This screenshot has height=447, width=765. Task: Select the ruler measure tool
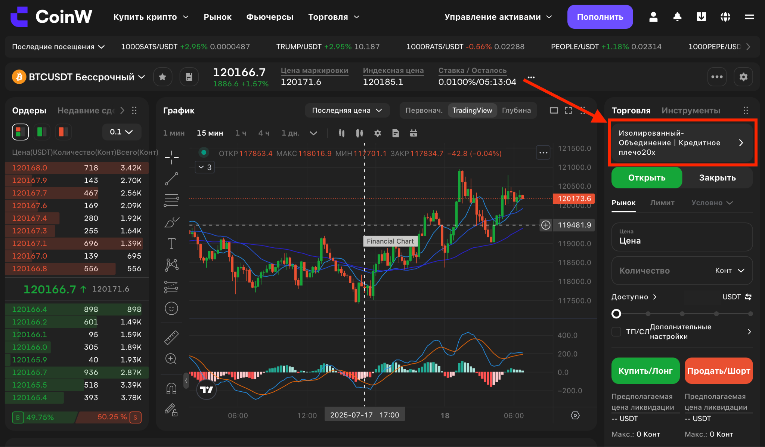[x=171, y=337]
